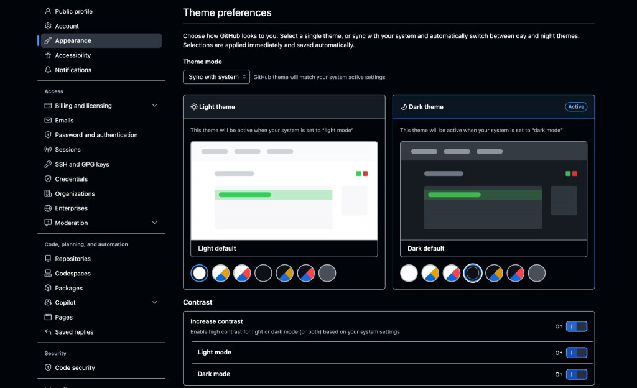The width and height of the screenshot is (637, 388).
Task: Open Account settings page
Action: [x=101, y=26]
